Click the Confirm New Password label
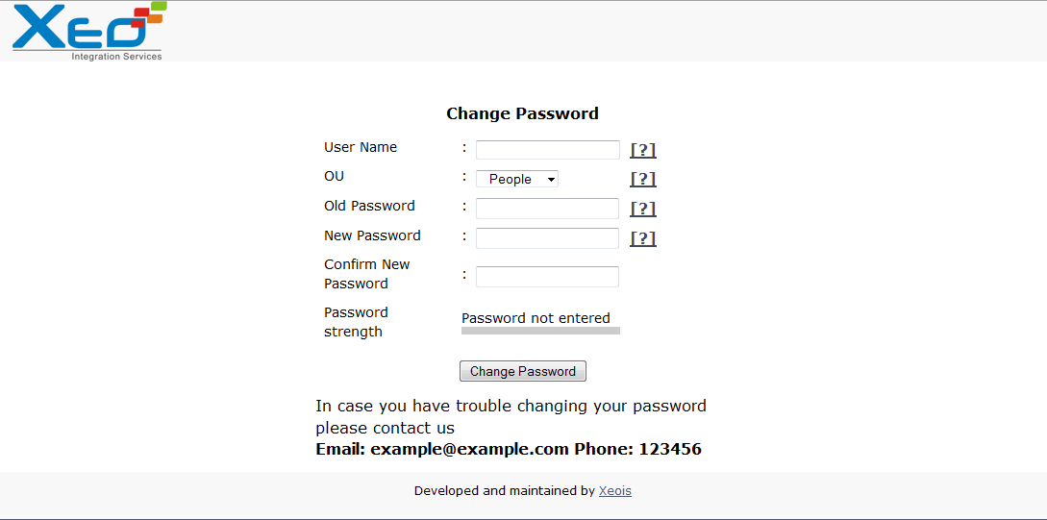The height and width of the screenshot is (520, 1047). coord(366,274)
